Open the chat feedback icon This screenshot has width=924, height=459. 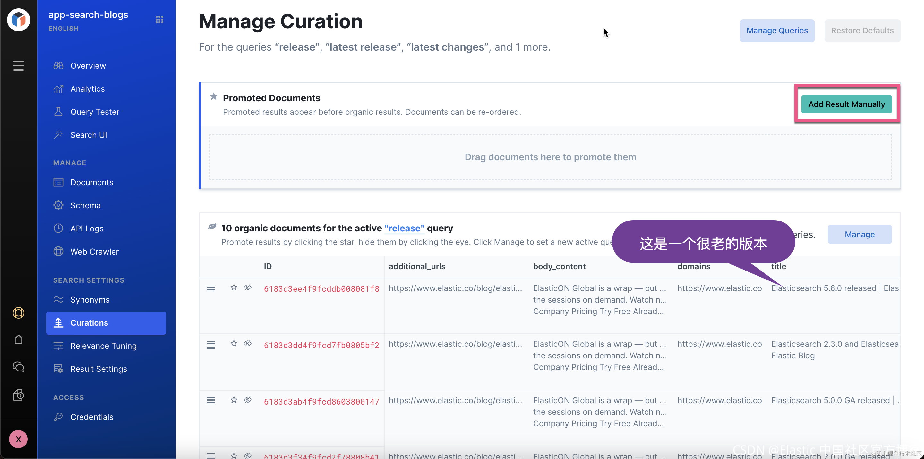pos(18,367)
